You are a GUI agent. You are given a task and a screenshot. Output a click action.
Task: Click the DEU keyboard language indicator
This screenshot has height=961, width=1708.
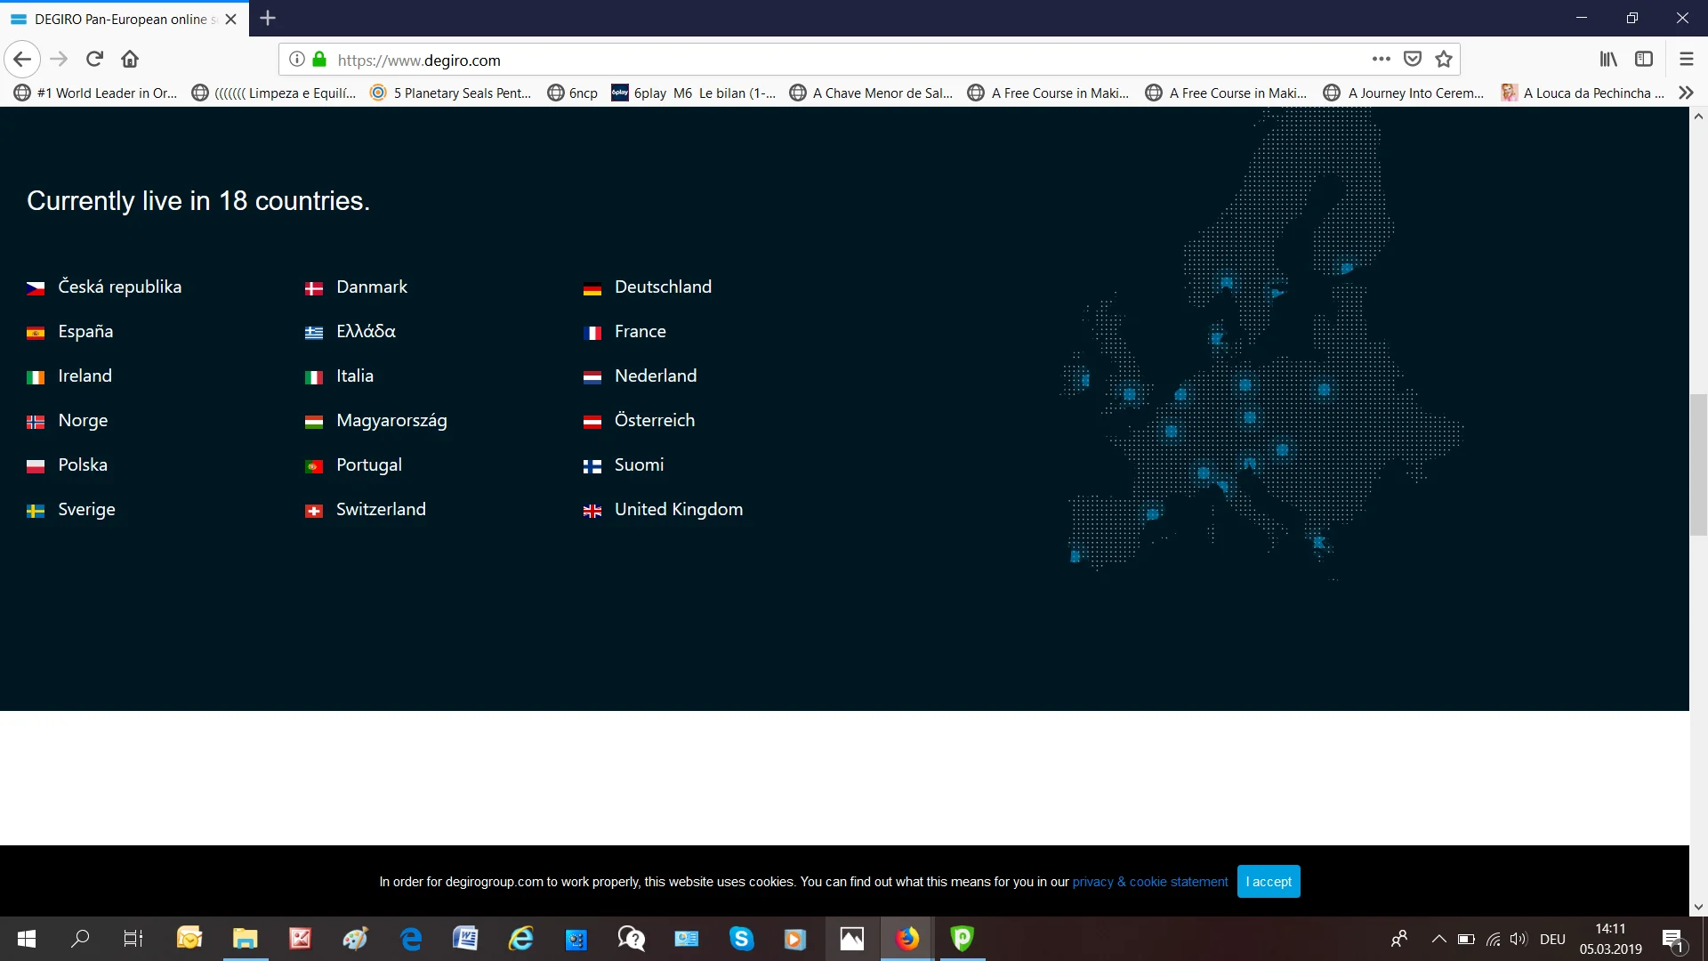coord(1552,939)
